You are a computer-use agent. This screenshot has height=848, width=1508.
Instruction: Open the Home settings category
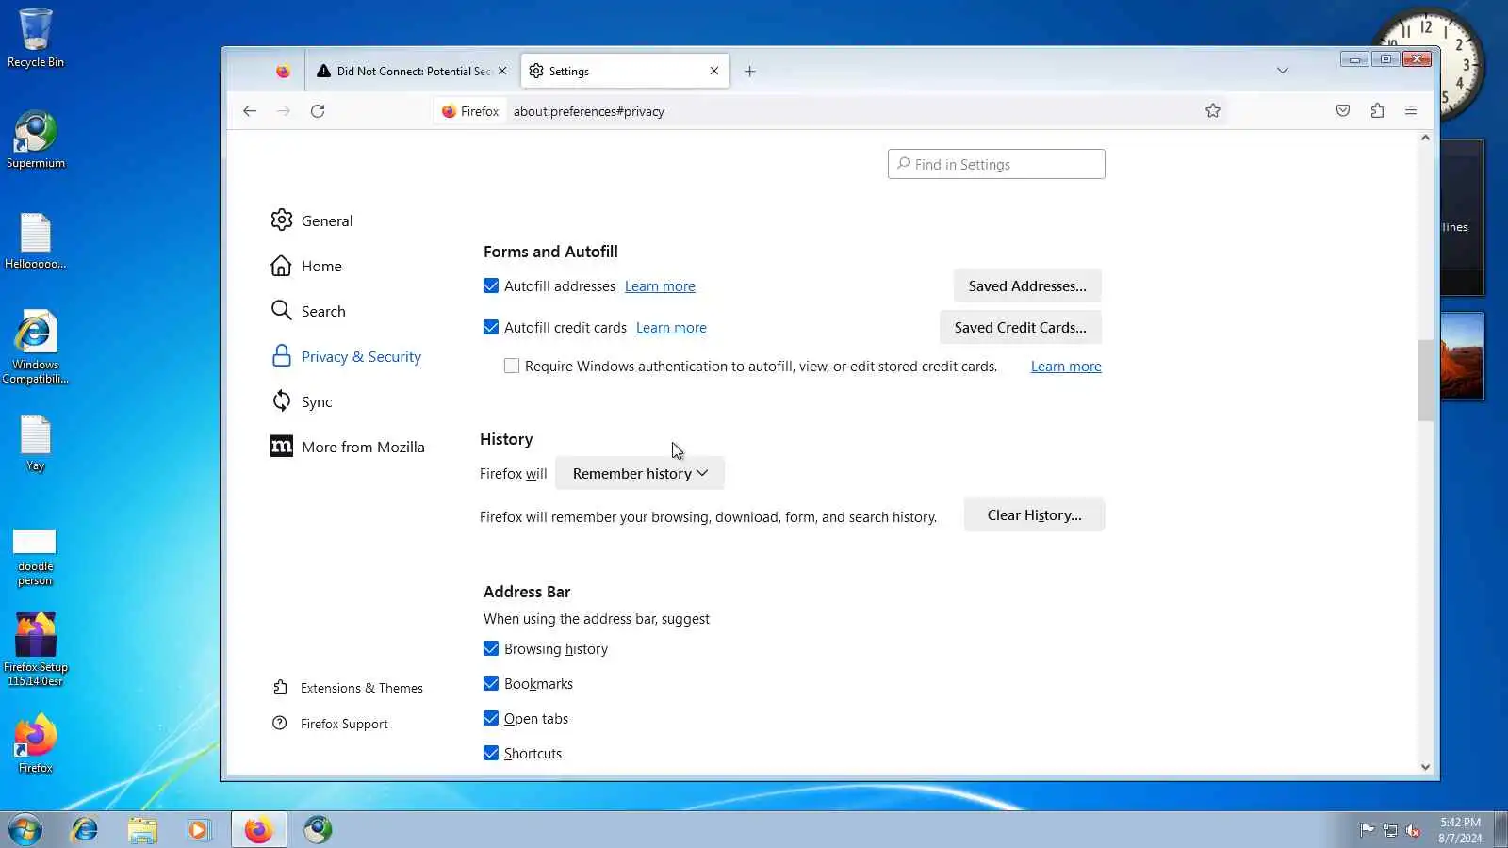point(306,266)
